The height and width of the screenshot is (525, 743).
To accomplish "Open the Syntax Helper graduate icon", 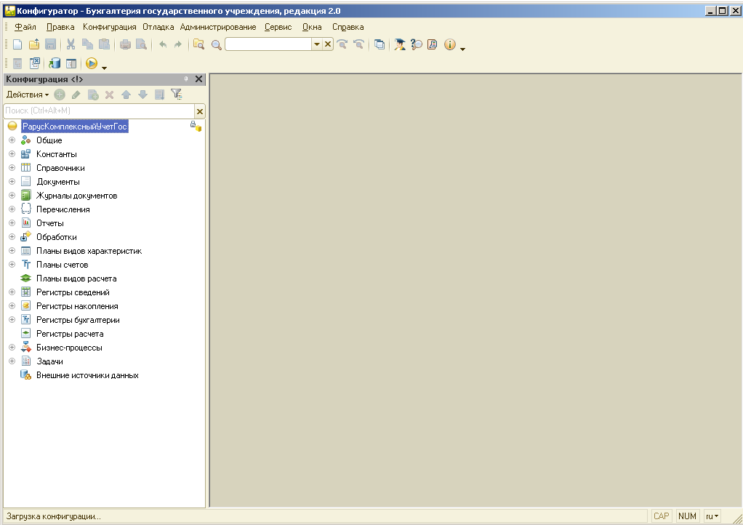I will tap(400, 44).
